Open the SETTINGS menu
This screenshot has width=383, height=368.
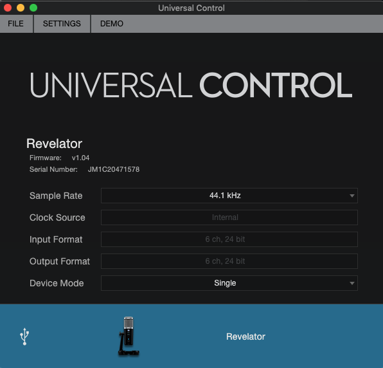(62, 24)
